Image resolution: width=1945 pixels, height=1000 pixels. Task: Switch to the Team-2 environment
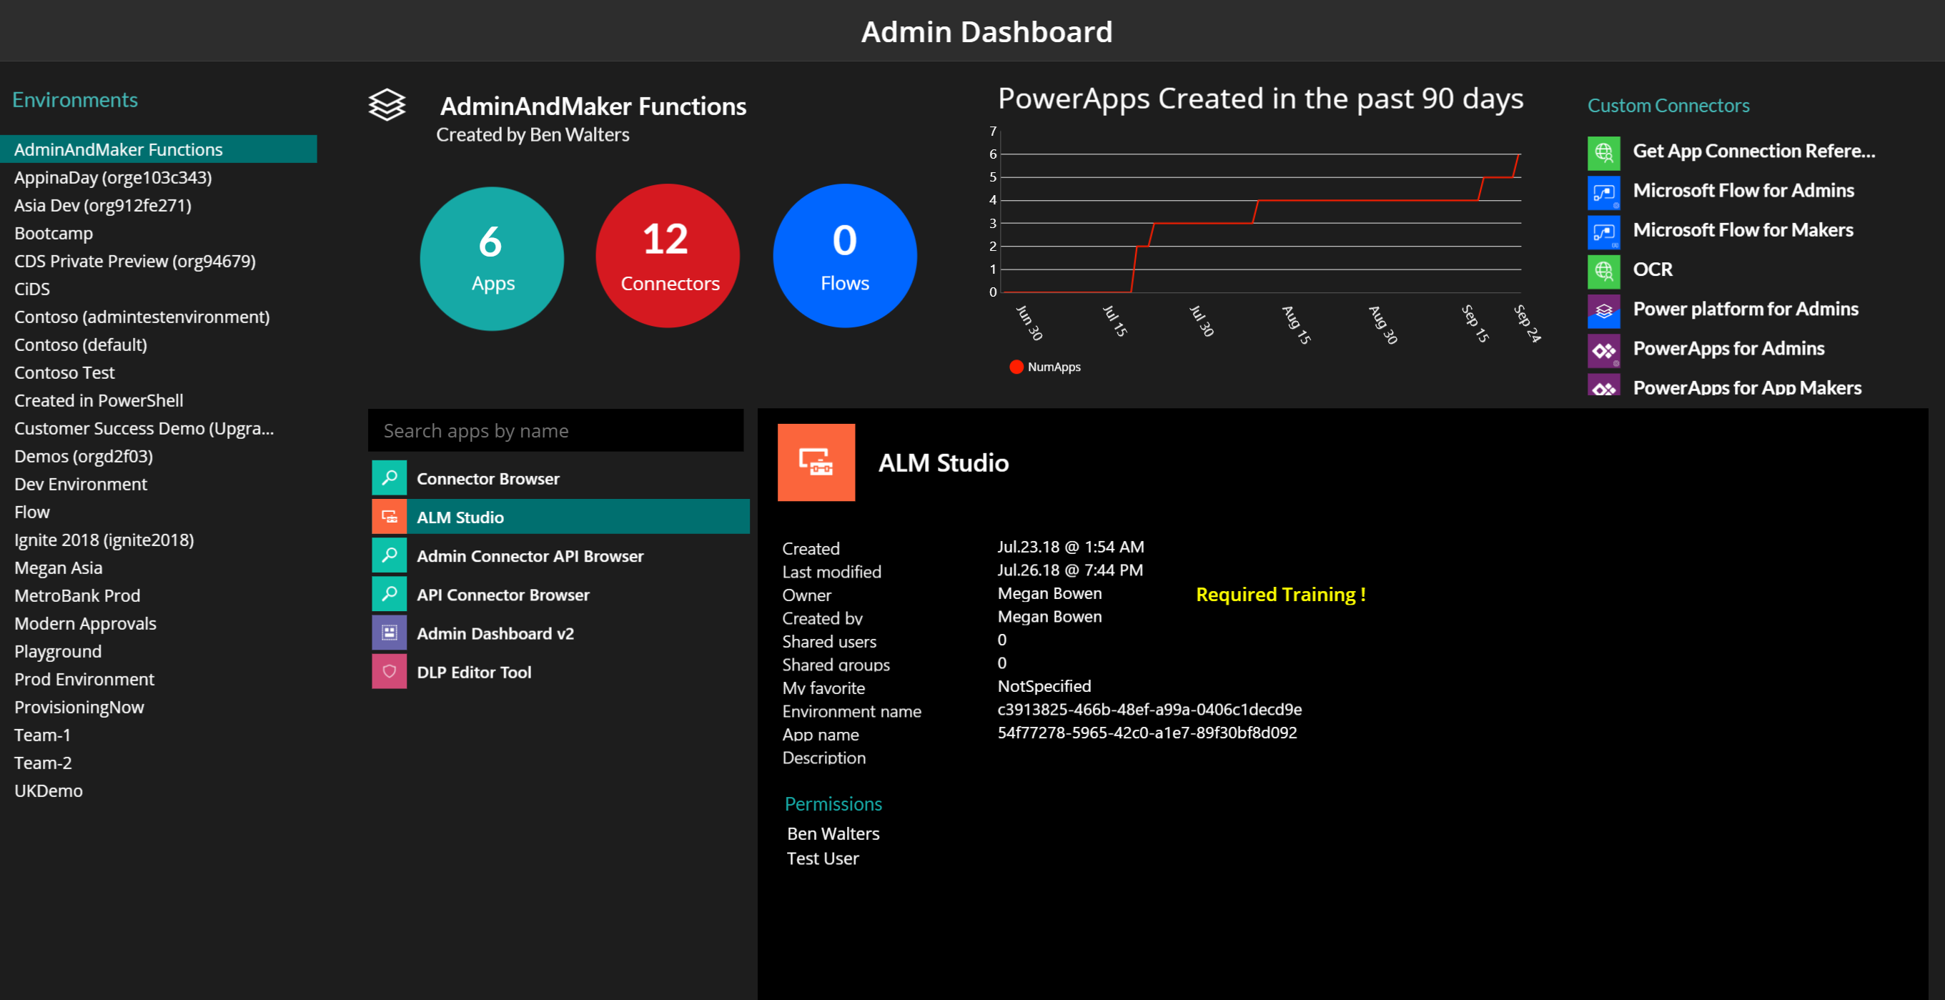pyautogui.click(x=43, y=762)
